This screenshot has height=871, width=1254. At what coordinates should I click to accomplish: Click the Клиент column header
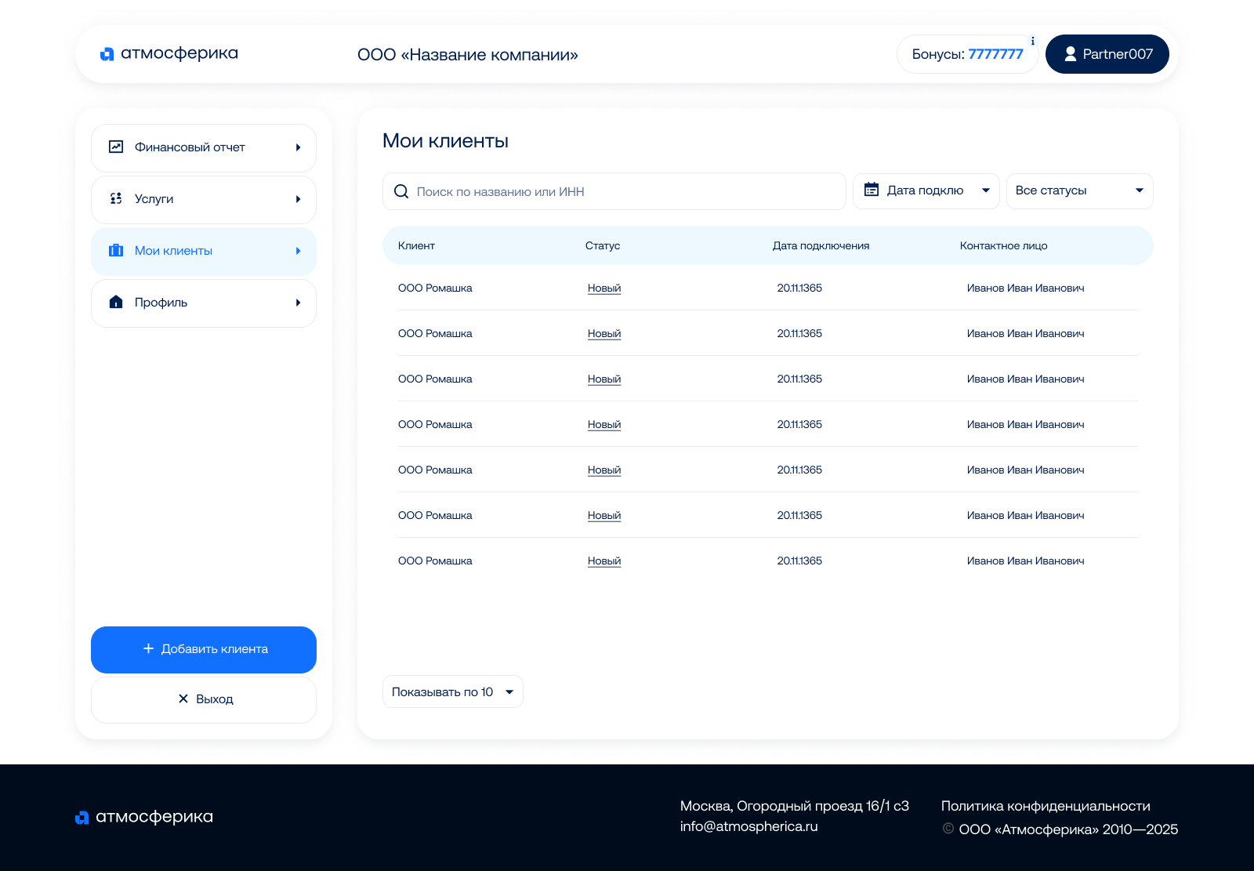416,245
